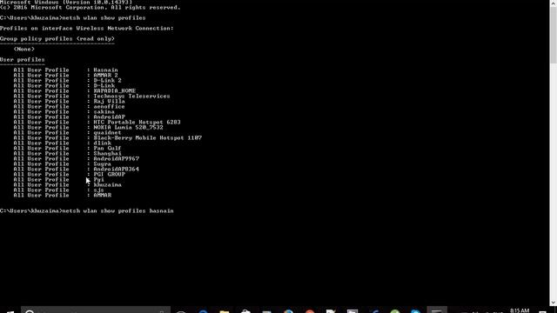Screen dimensions: 557x313
Task: Click the AndroidAP9967 profile name
Action: coord(116,158)
